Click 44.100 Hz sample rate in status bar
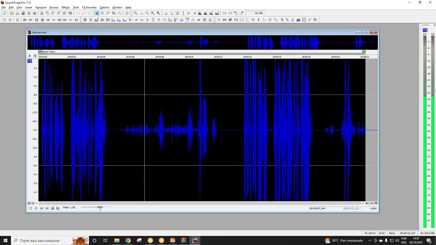The width and height of the screenshot is (436, 245). [x=370, y=233]
